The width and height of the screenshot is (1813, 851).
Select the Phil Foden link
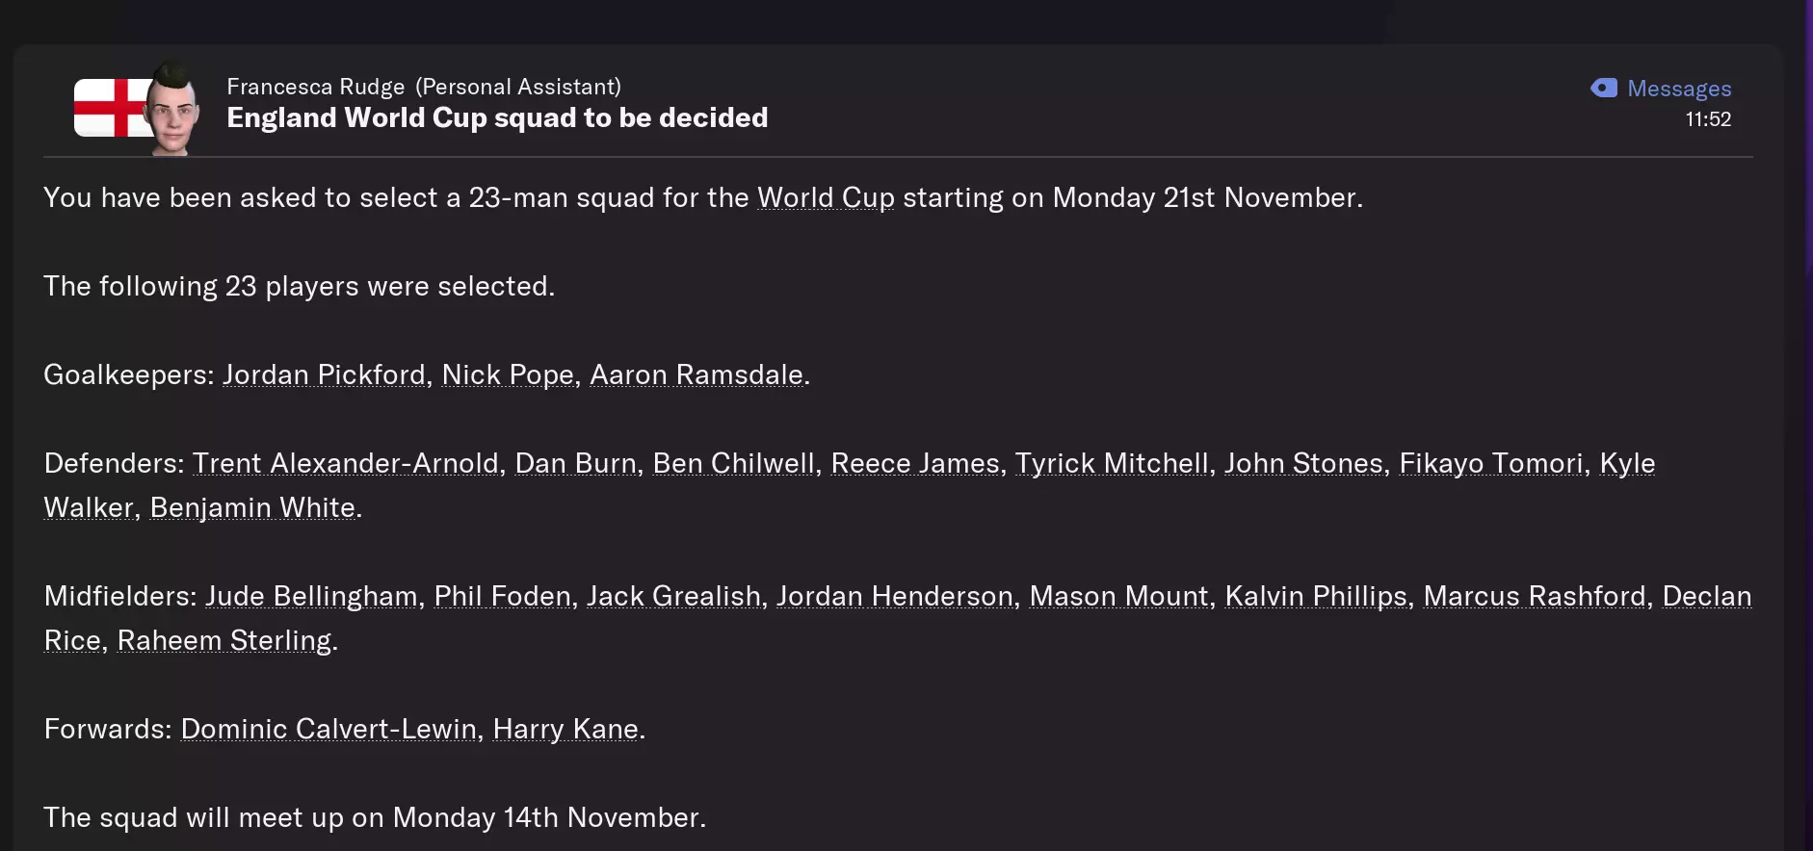(x=503, y=596)
